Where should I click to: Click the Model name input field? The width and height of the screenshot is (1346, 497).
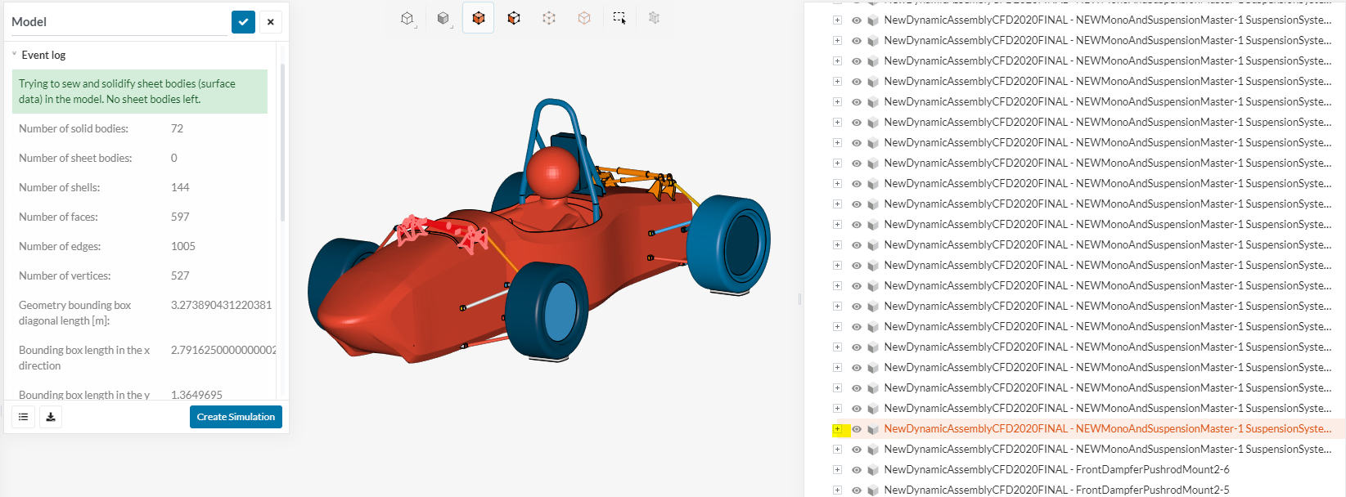pyautogui.click(x=119, y=22)
